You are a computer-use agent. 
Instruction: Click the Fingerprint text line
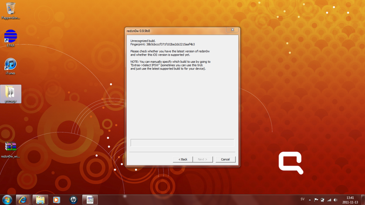(x=162, y=44)
